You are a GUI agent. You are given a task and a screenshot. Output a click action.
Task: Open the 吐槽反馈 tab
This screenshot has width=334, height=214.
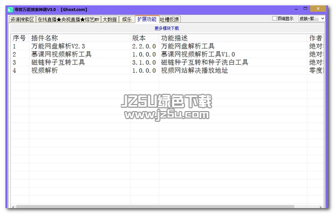pyautogui.click(x=169, y=19)
